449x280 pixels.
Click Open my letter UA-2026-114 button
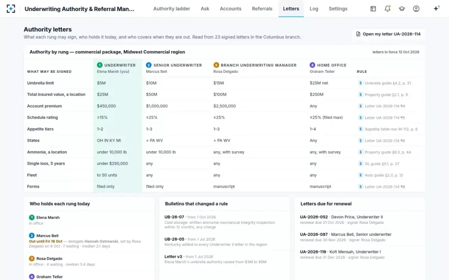[x=388, y=34]
